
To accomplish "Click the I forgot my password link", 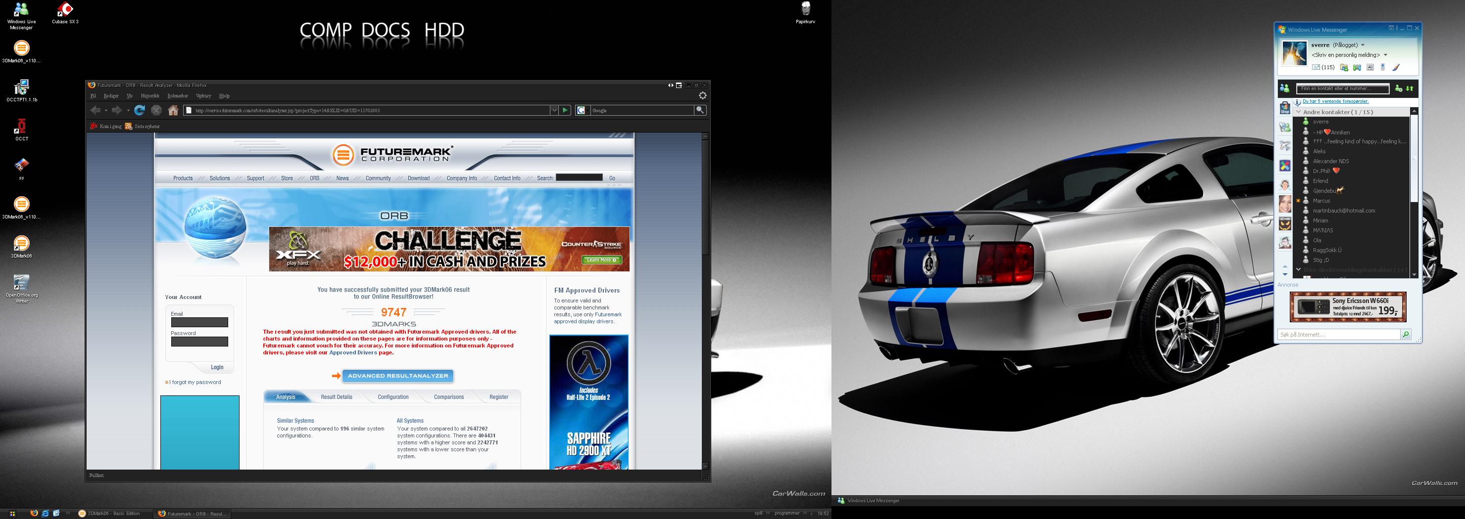I will coord(195,382).
